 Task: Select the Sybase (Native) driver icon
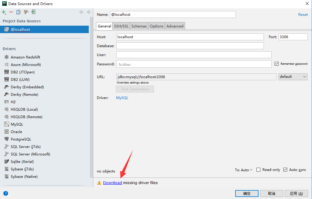(7, 176)
